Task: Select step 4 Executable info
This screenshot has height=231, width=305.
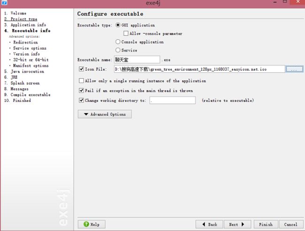Action: [x=27, y=30]
